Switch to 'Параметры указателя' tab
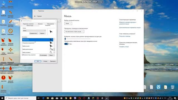178x100 pixels. point(28,24)
